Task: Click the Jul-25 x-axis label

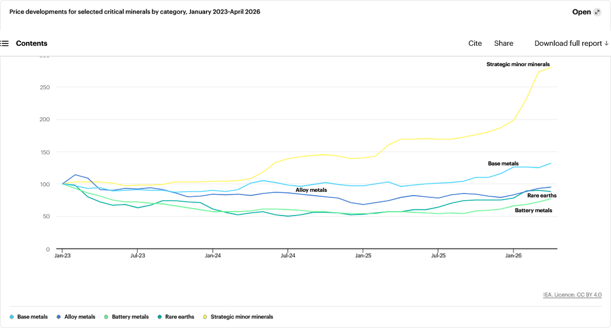Action: click(x=438, y=256)
